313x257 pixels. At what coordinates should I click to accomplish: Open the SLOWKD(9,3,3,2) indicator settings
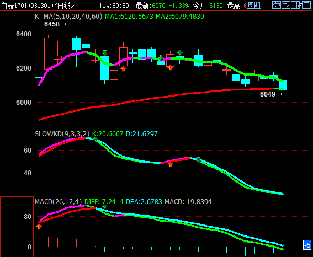(62, 133)
